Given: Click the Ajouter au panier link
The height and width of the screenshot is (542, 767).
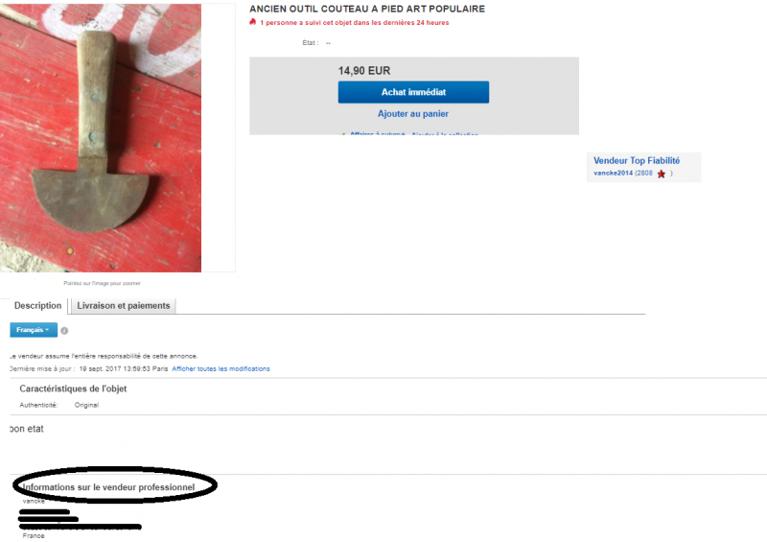Looking at the screenshot, I should click(413, 113).
